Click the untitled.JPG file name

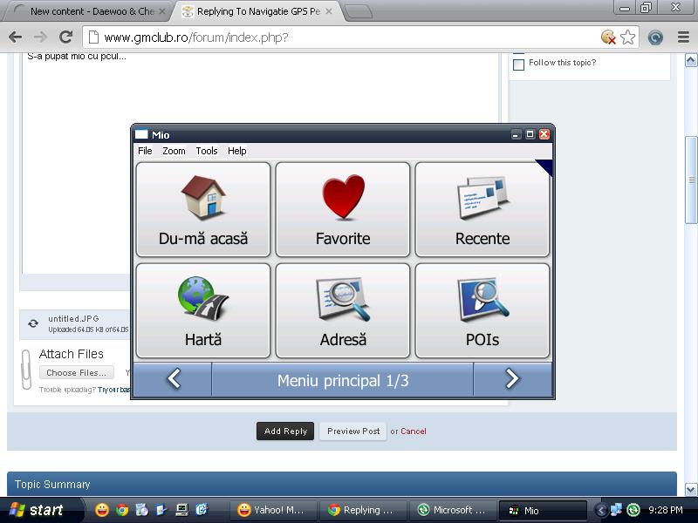point(73,318)
